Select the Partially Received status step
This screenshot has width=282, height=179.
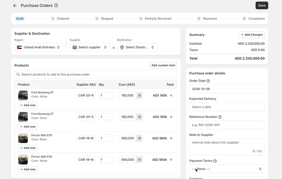155,19
